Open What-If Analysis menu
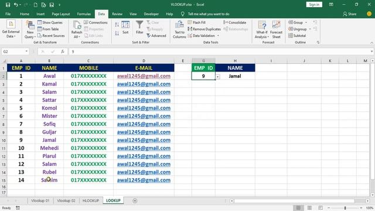 click(262, 30)
